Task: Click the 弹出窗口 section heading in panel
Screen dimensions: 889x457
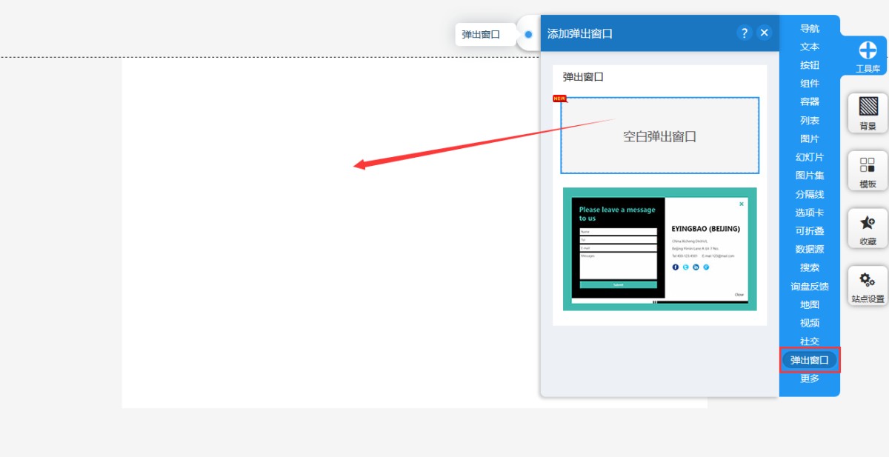Action: coord(583,76)
